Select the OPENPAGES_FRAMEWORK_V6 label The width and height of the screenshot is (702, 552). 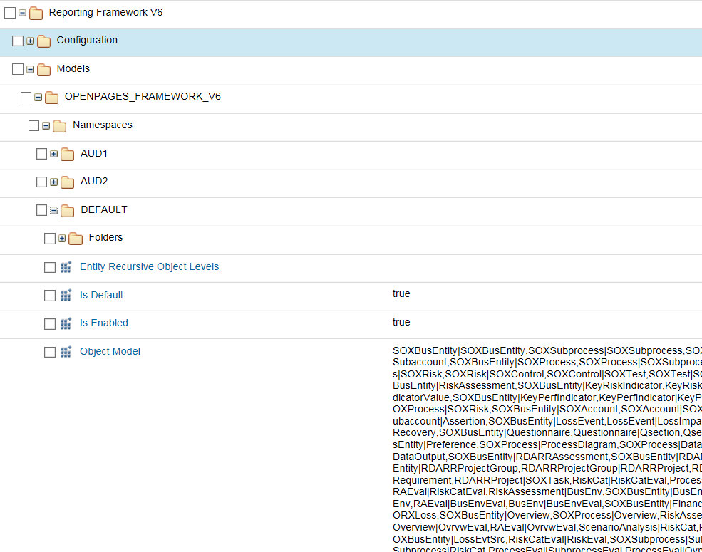click(x=143, y=97)
